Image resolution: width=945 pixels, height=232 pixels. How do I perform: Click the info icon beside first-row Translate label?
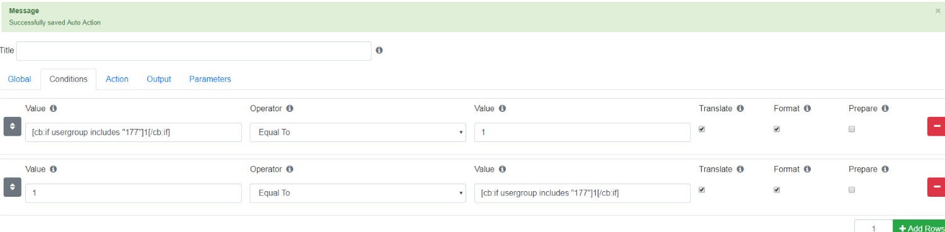pos(740,108)
